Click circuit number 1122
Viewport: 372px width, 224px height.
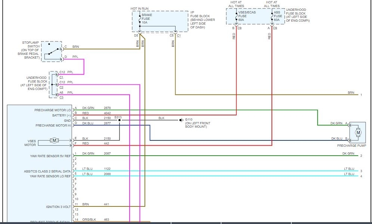point(108,169)
